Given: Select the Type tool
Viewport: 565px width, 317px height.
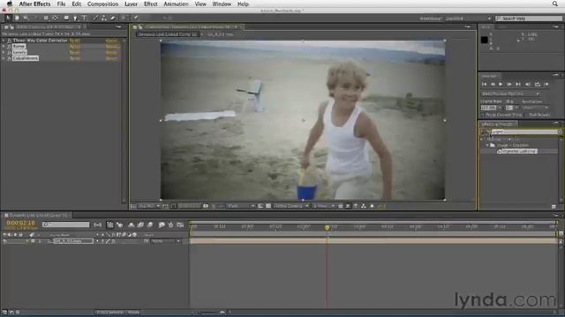Looking at the screenshot, I should [85, 18].
